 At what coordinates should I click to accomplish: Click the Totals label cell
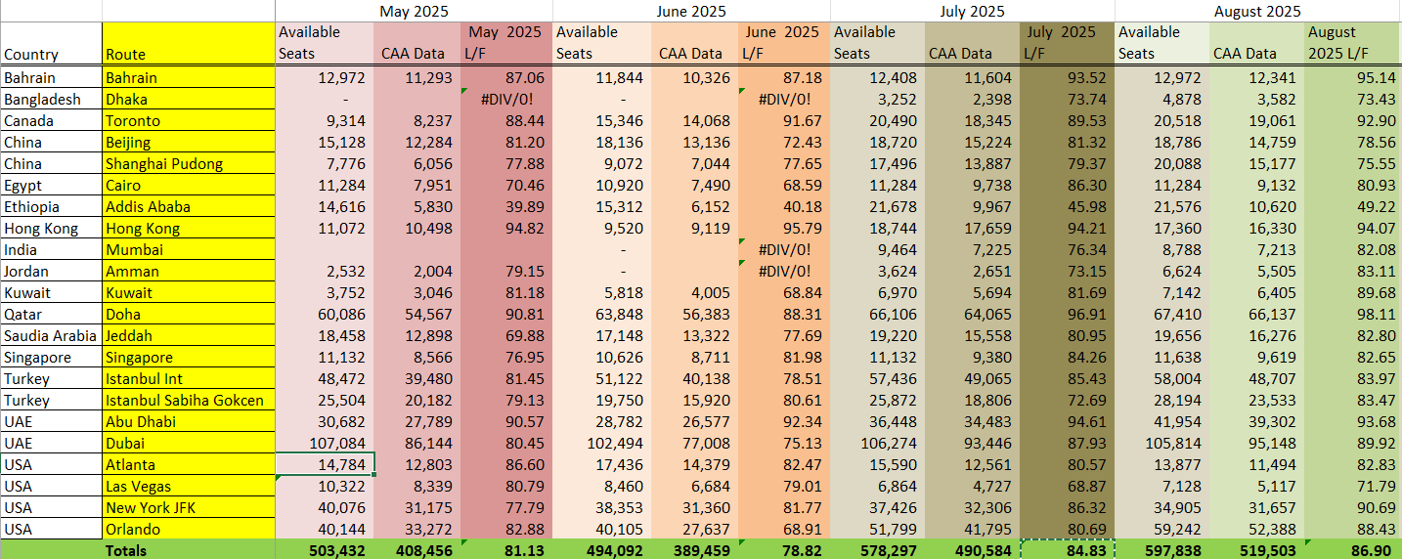[189, 550]
